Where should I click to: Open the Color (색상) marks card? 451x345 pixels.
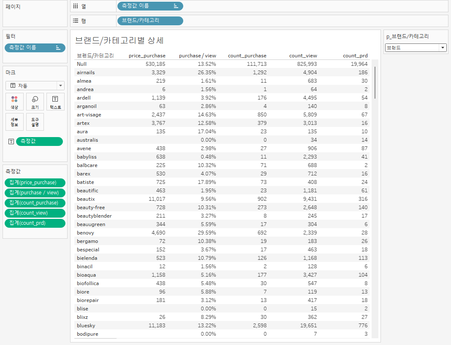coord(14,102)
